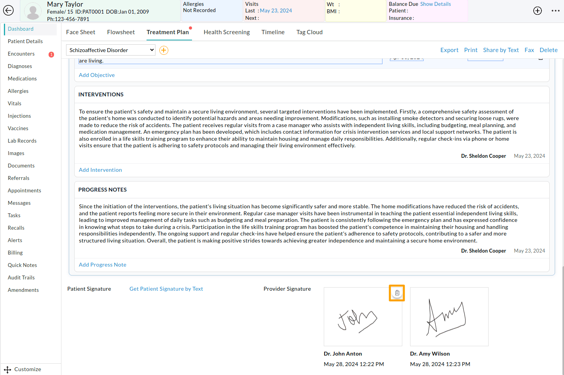The height and width of the screenshot is (375, 564).
Task: Click Share by Text
Action: tap(501, 50)
